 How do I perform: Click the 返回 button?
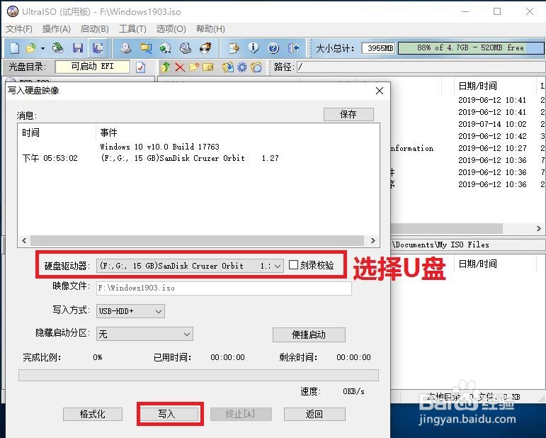coord(314,414)
